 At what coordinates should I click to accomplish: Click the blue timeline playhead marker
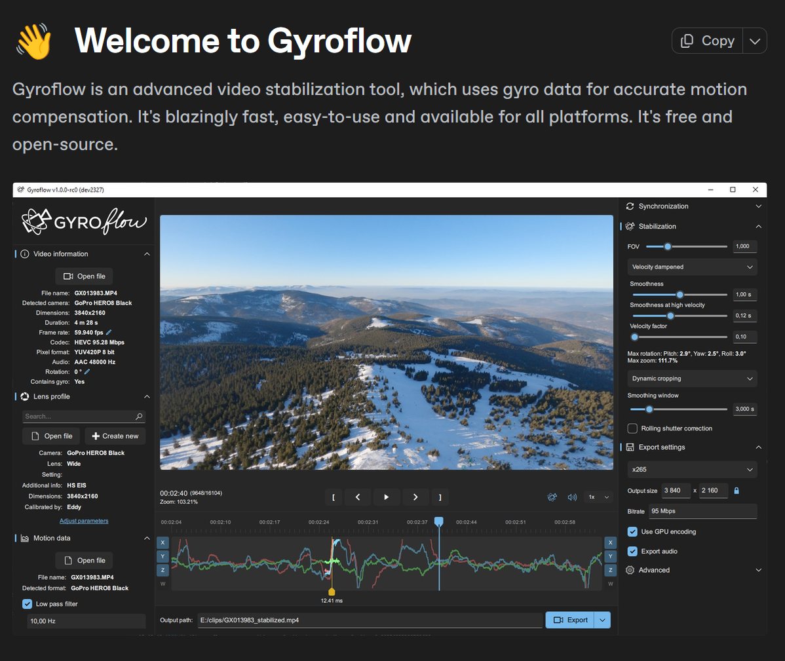coord(439,522)
